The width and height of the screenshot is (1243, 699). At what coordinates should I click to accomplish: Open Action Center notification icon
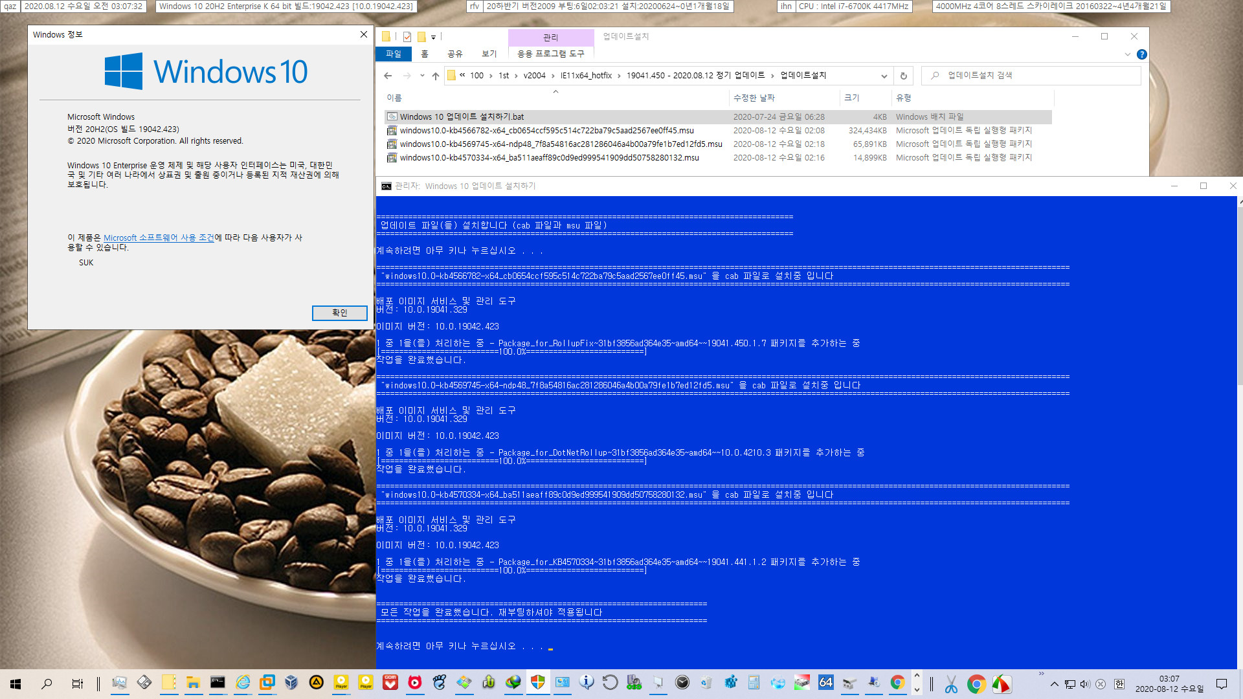(1222, 684)
